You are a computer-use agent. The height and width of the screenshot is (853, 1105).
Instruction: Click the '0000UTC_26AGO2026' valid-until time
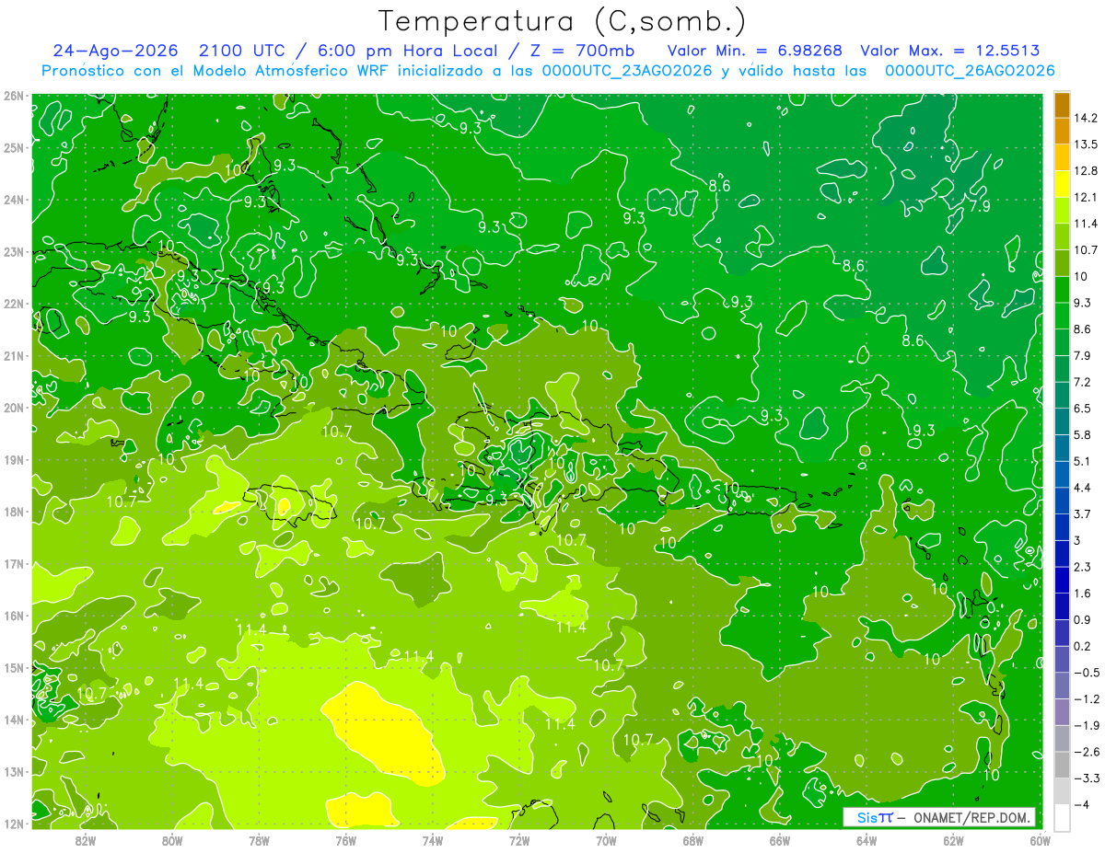[x=970, y=71]
